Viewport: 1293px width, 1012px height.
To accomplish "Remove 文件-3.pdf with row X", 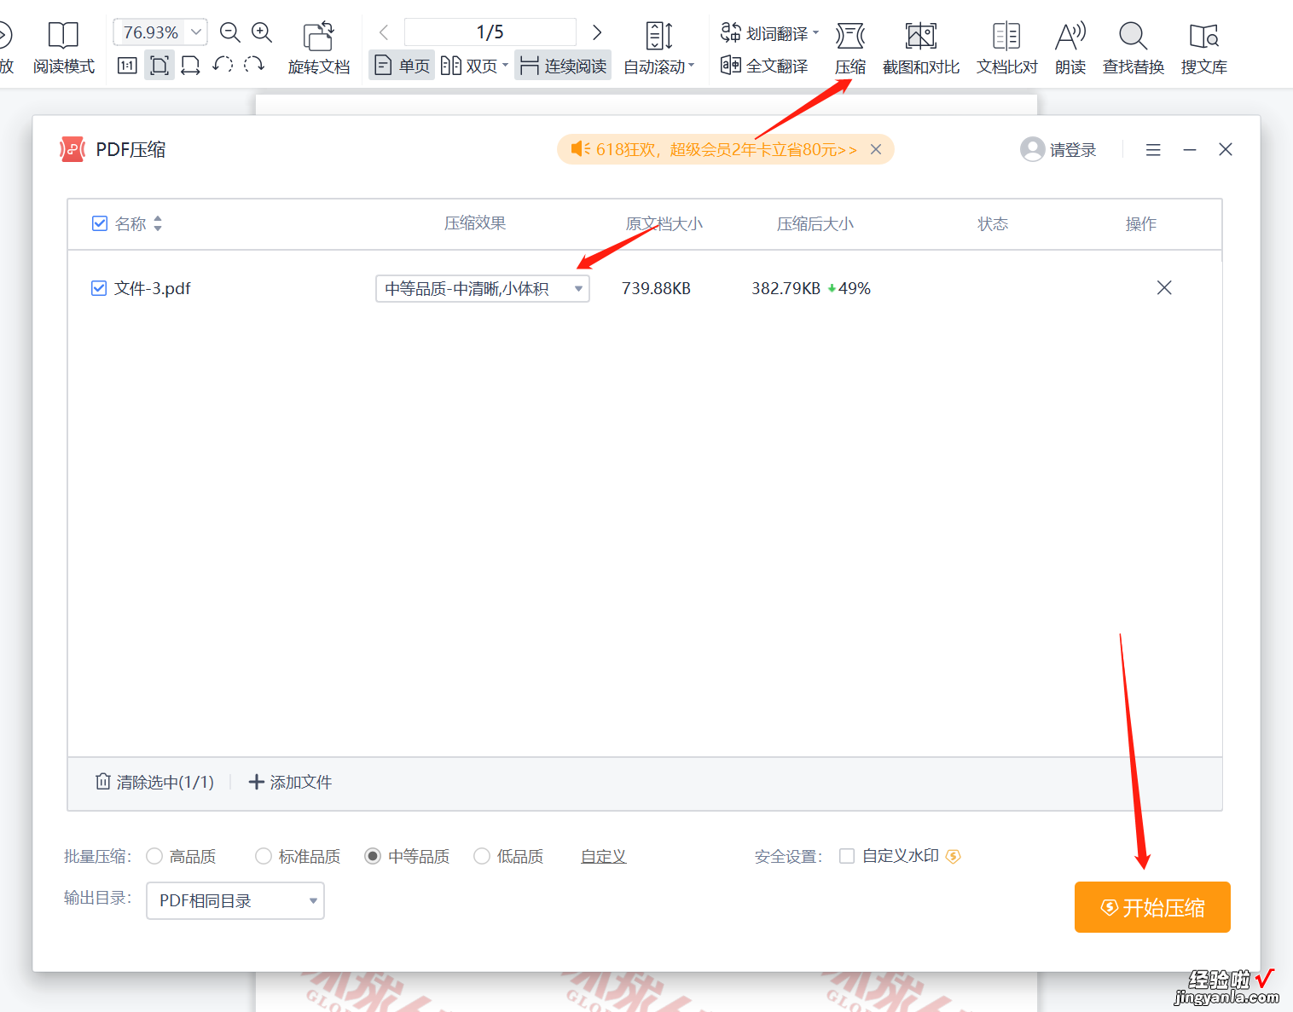I will [x=1164, y=287].
